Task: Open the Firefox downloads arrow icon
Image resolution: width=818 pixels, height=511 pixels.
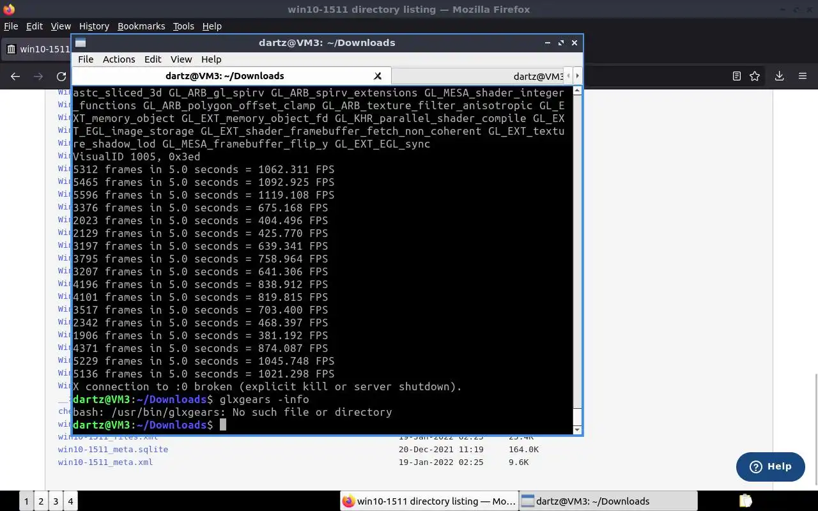Action: coord(779,76)
